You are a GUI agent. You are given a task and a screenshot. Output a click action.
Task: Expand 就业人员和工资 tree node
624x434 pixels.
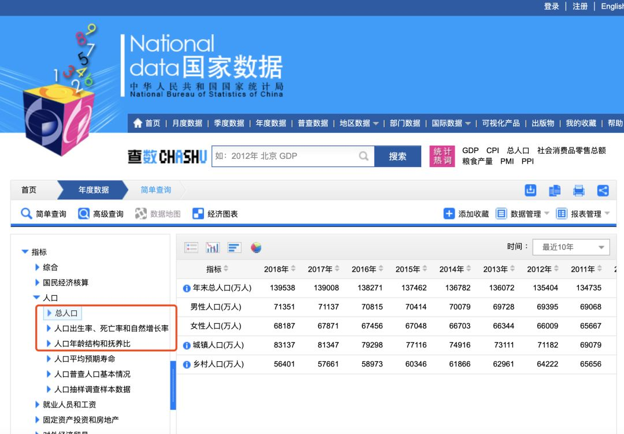pyautogui.click(x=37, y=405)
